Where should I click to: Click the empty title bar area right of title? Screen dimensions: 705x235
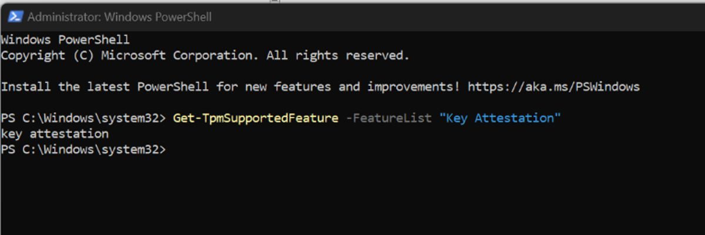tap(458, 17)
